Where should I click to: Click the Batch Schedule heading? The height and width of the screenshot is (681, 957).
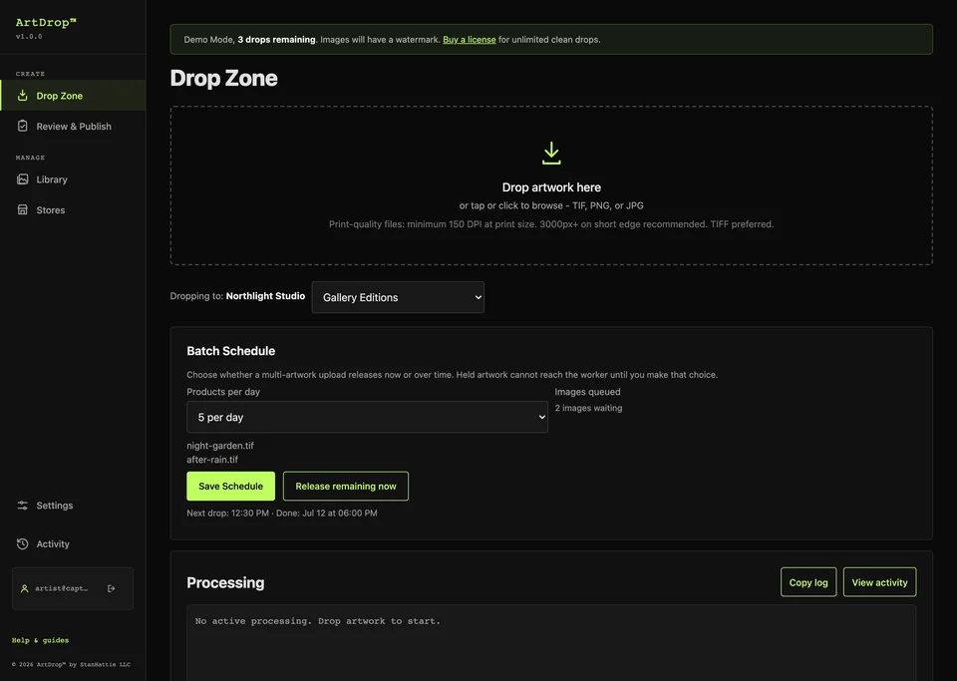tap(230, 351)
